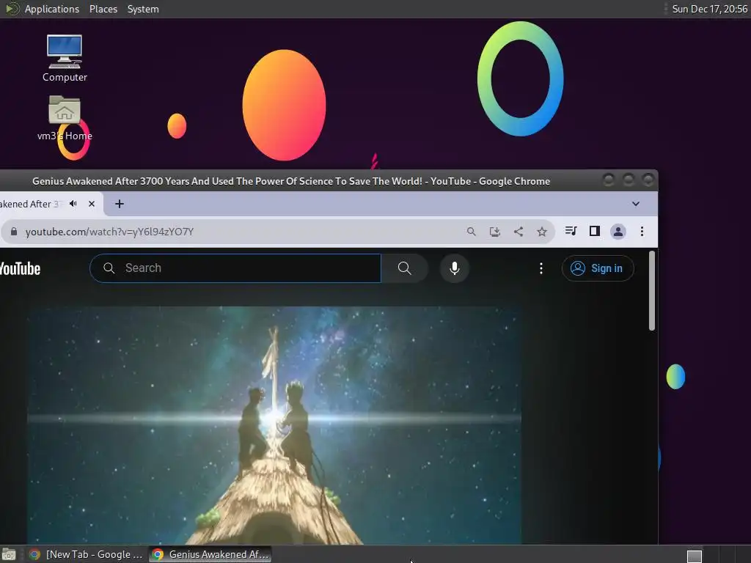Click the Sign in button
This screenshot has height=563, width=751.
coord(598,268)
